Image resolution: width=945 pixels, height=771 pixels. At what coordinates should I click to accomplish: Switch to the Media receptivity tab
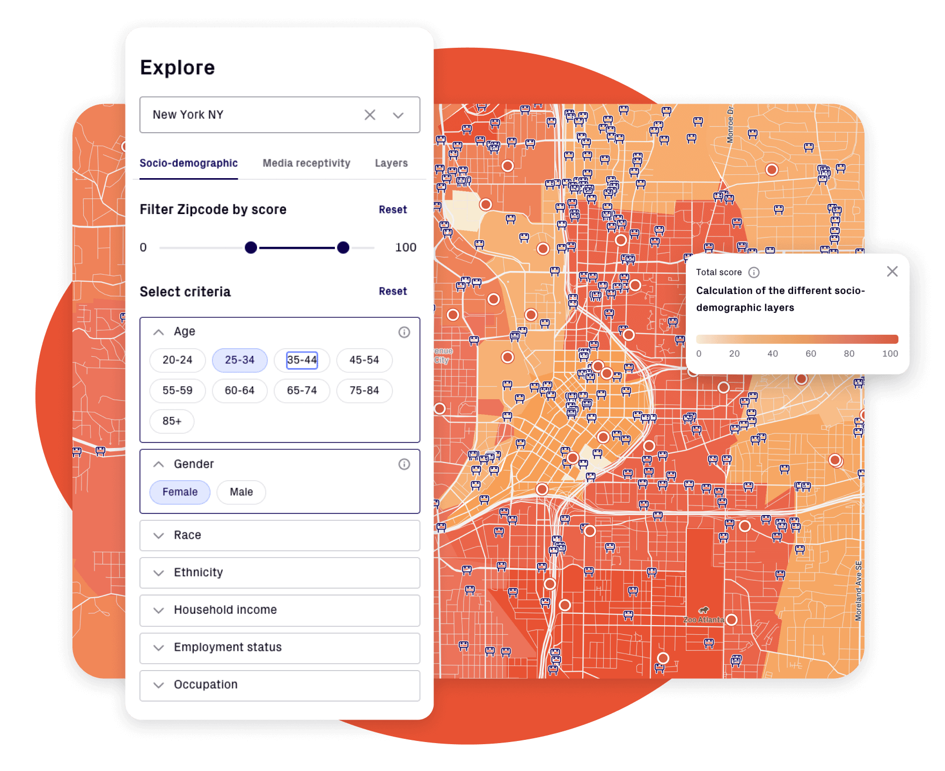[306, 163]
